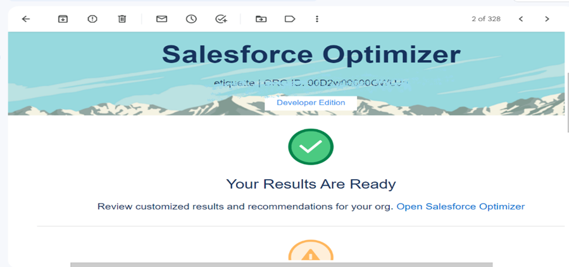The width and height of the screenshot is (569, 267).
Task: Delete email using trash icon
Action: pos(122,19)
